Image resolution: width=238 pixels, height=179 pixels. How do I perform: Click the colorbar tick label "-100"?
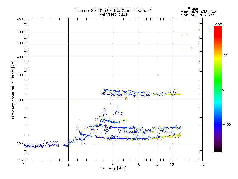[226, 124]
